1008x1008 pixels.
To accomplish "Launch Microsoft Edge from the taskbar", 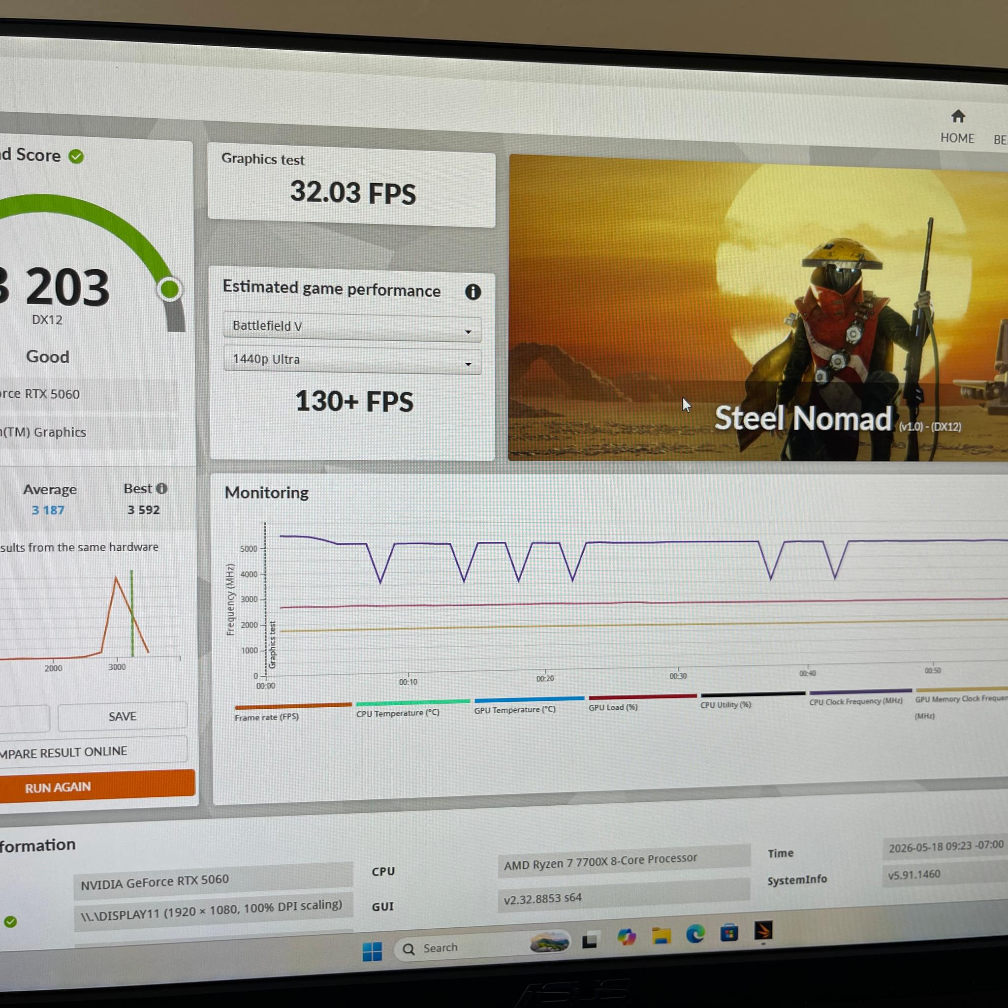I will click(x=695, y=935).
